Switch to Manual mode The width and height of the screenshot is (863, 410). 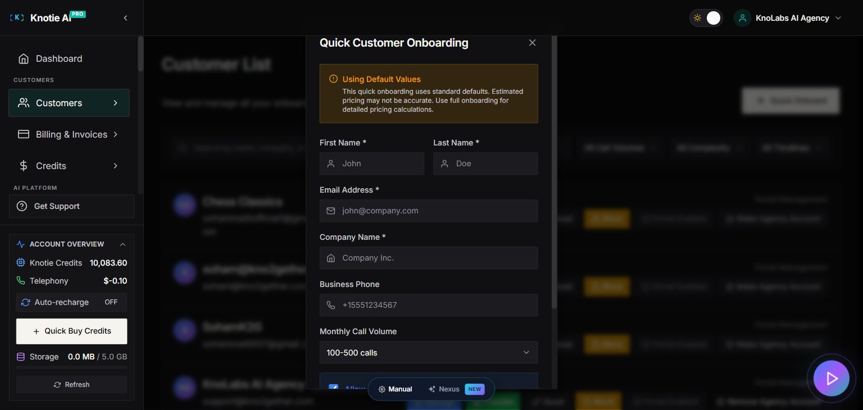[x=396, y=389]
